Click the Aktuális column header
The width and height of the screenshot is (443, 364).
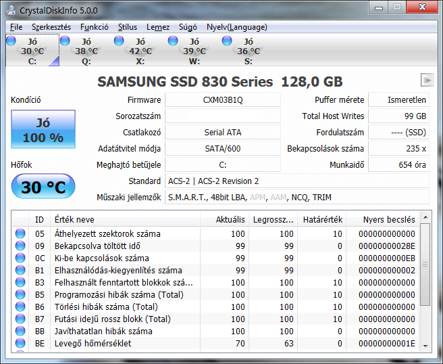click(x=225, y=219)
